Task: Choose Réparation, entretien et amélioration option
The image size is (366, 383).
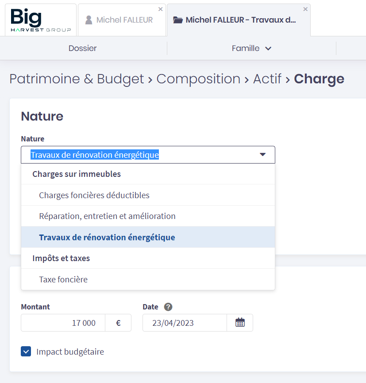Action: [107, 216]
